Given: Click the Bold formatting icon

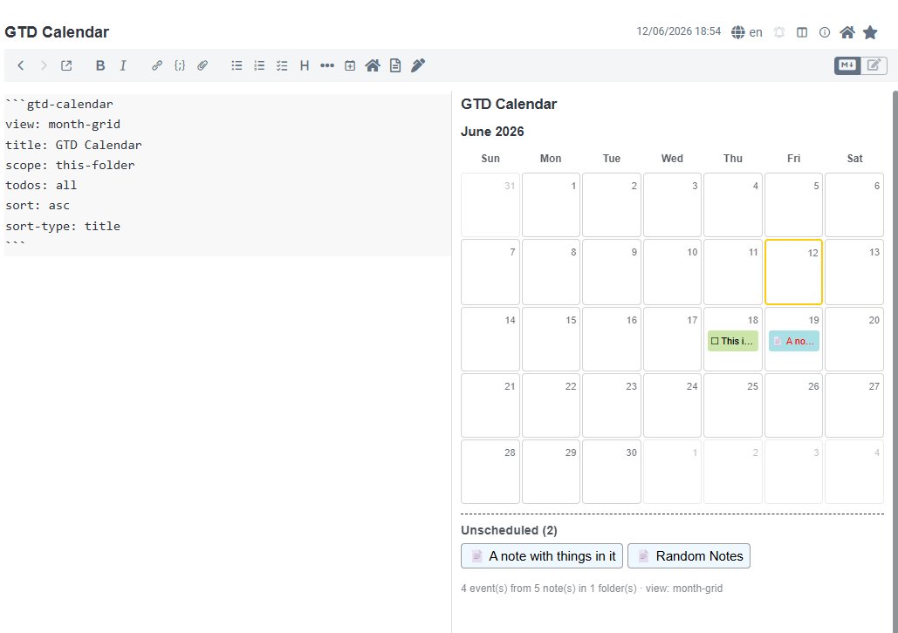Looking at the screenshot, I should click(x=100, y=65).
